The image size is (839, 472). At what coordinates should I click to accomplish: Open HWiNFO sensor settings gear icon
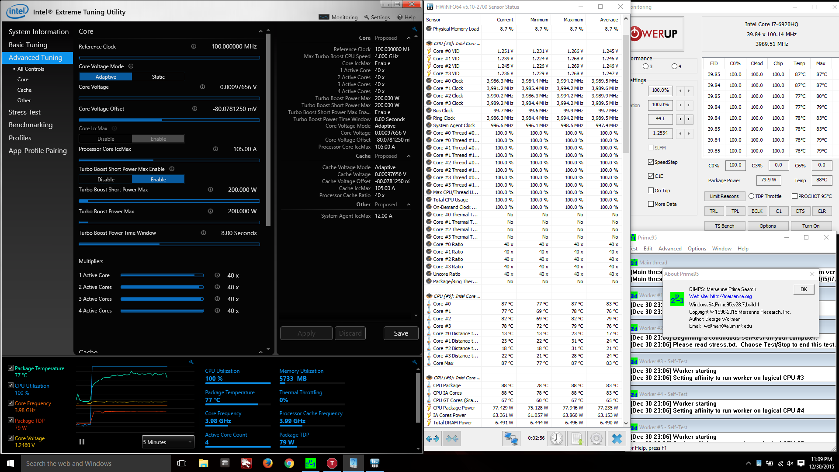(596, 438)
